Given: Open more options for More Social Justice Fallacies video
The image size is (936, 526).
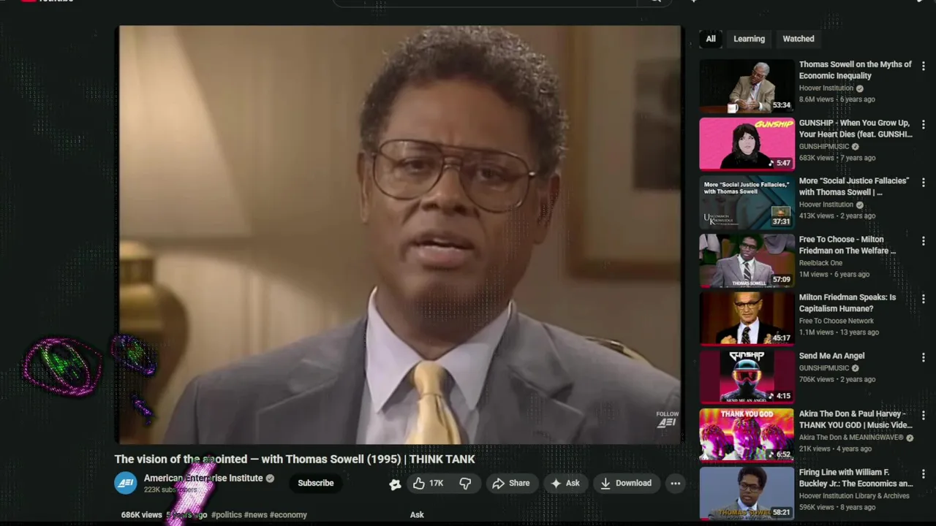Looking at the screenshot, I should [x=923, y=182].
